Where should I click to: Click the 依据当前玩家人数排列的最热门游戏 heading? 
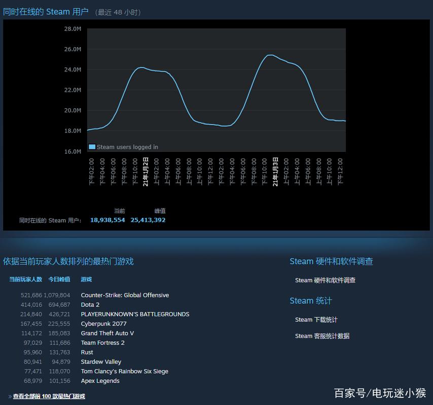point(68,261)
